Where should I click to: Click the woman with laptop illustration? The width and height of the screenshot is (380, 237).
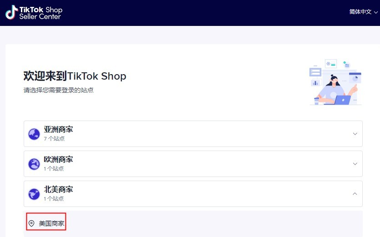335,82
